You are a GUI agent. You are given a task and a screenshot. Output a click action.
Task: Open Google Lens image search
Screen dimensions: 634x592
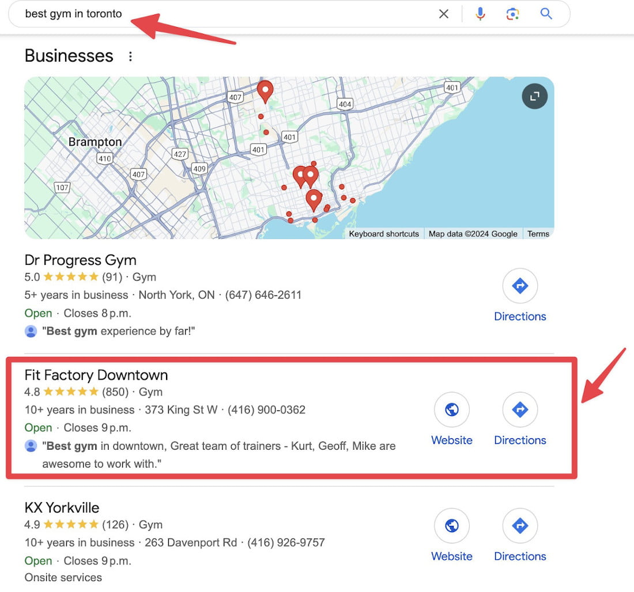513,14
